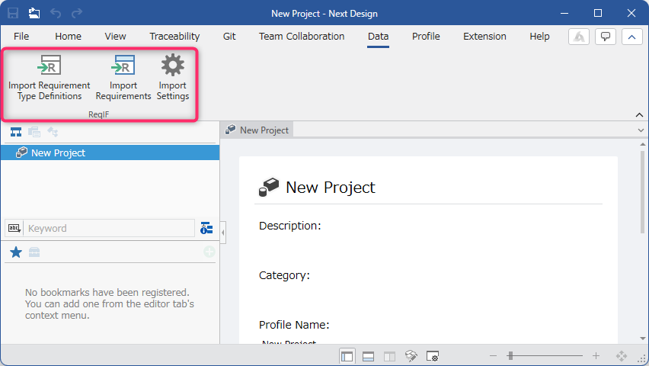Image resolution: width=649 pixels, height=366 pixels.
Task: Toggle the navigator pane layout button
Action: tap(347, 356)
